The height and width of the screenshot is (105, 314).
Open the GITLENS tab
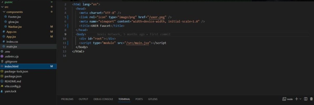coord(153,99)
